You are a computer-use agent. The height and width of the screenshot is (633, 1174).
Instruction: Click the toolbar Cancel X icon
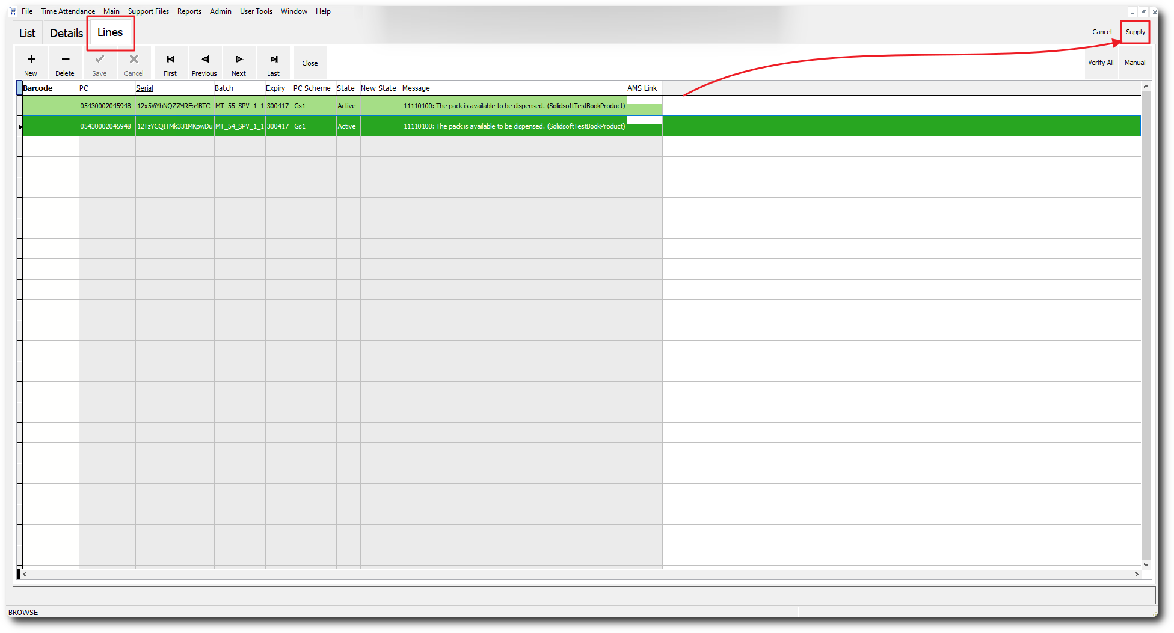(x=134, y=58)
